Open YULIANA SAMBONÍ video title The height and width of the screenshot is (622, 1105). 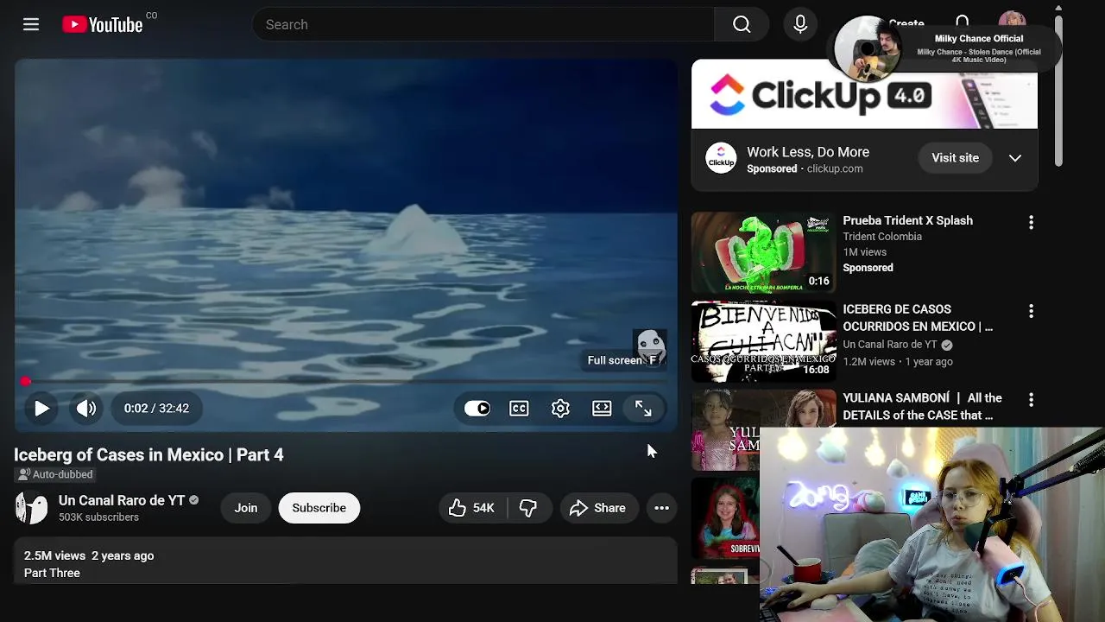pyautogui.click(x=922, y=407)
